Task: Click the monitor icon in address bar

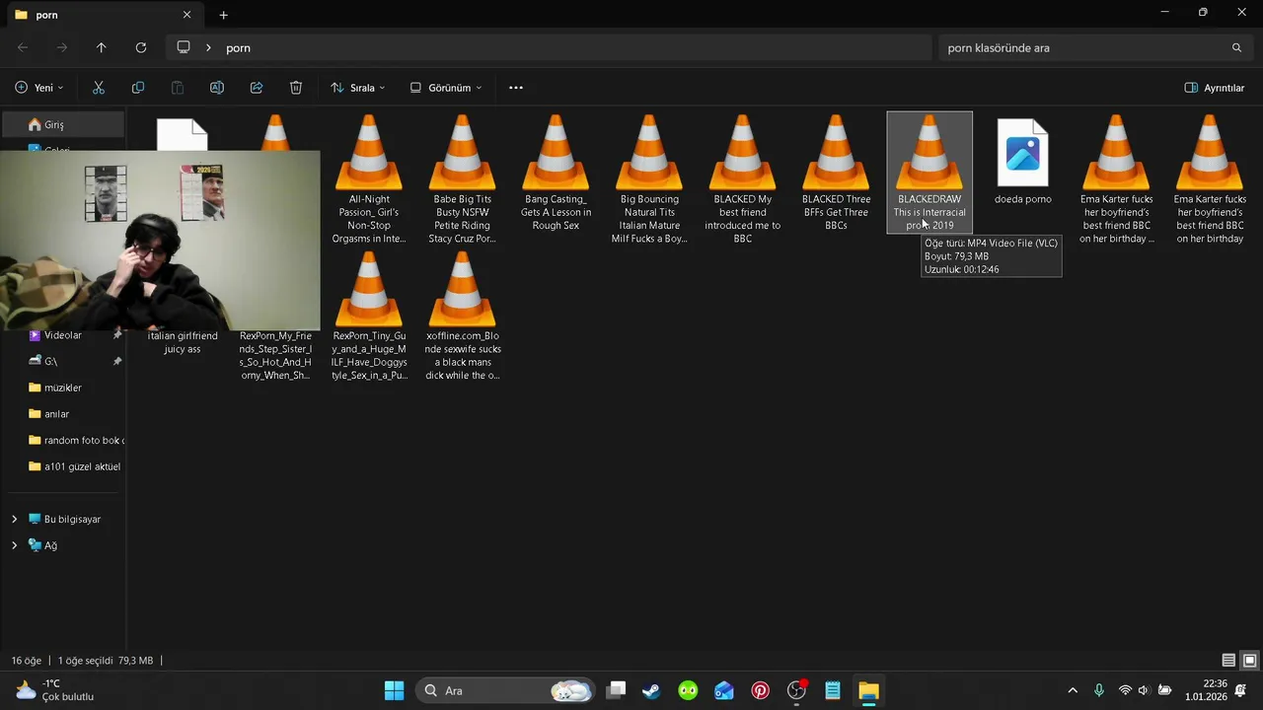Action: pyautogui.click(x=184, y=47)
